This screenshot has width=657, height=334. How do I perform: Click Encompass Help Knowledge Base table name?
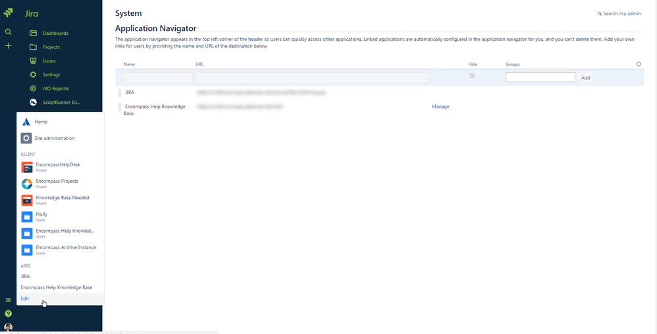point(155,110)
